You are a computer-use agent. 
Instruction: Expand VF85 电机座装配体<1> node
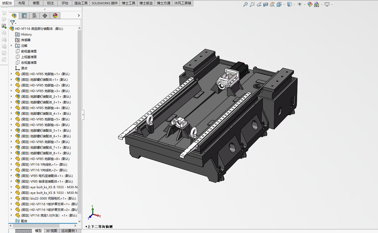[11, 176]
